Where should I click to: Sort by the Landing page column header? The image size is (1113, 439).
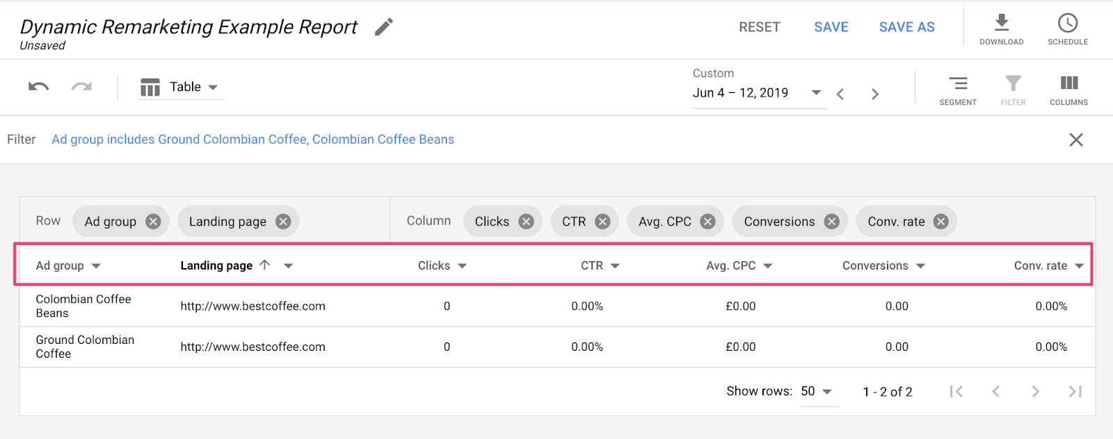click(x=216, y=265)
